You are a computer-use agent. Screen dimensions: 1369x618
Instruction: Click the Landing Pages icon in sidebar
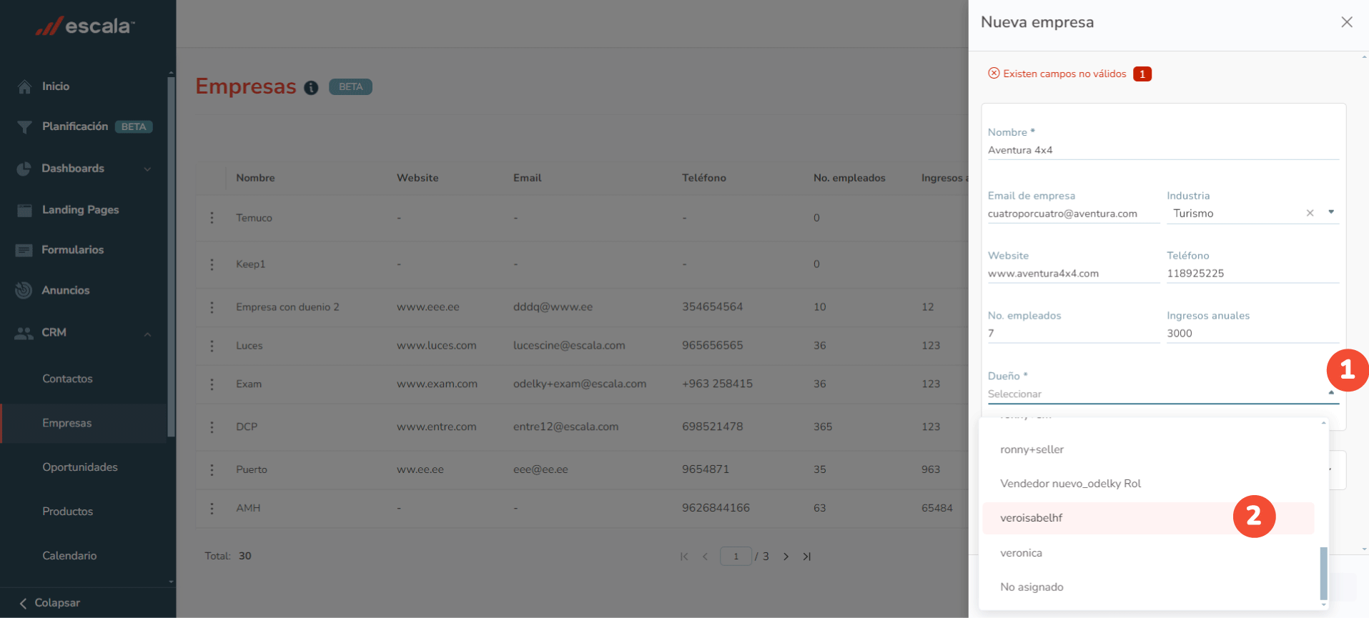[24, 210]
